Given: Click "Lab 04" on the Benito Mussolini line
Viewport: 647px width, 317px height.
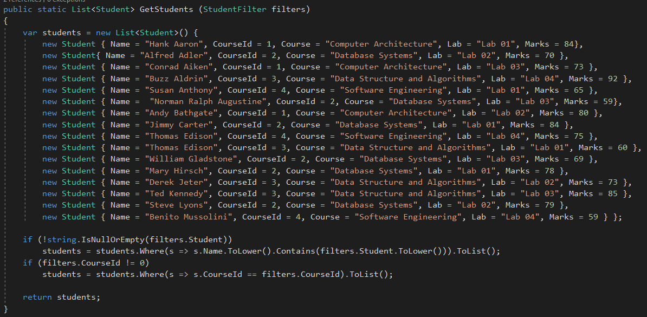Looking at the screenshot, I should click(520, 217).
